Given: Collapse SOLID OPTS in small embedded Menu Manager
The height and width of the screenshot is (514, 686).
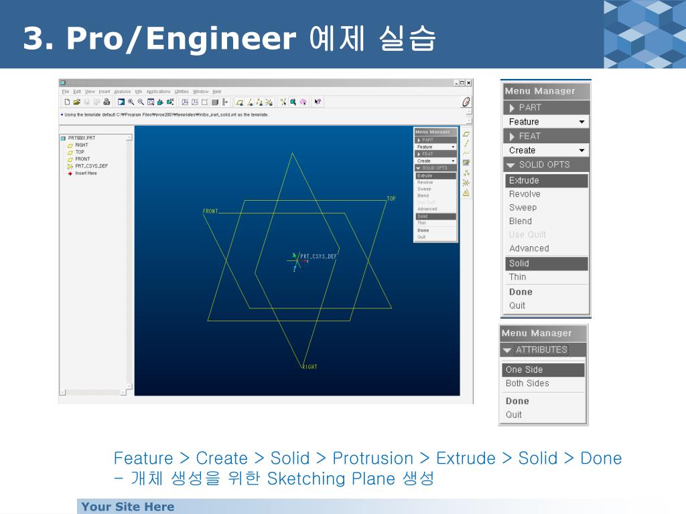Looking at the screenshot, I should [x=435, y=168].
